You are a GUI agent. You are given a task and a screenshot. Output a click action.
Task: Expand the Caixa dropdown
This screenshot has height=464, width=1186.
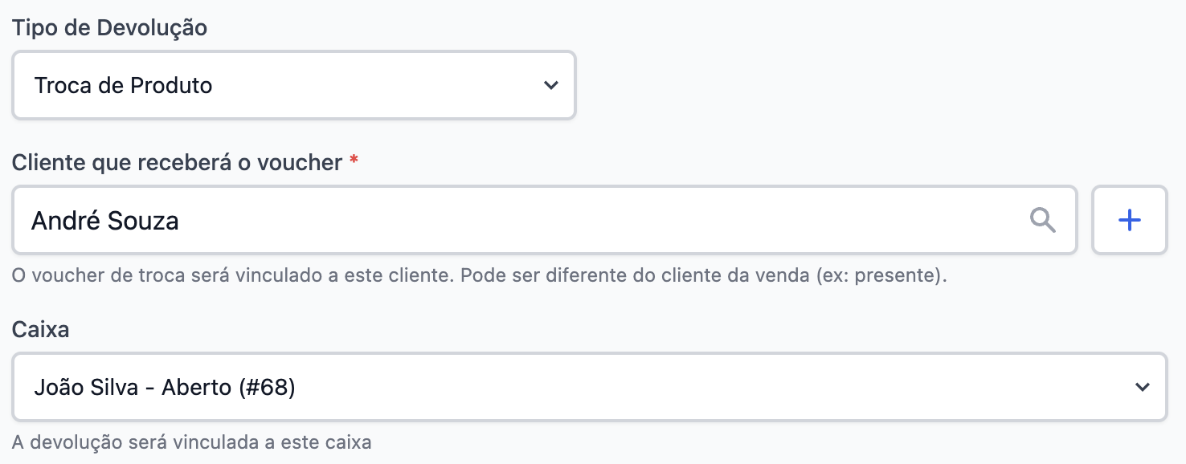(588, 387)
